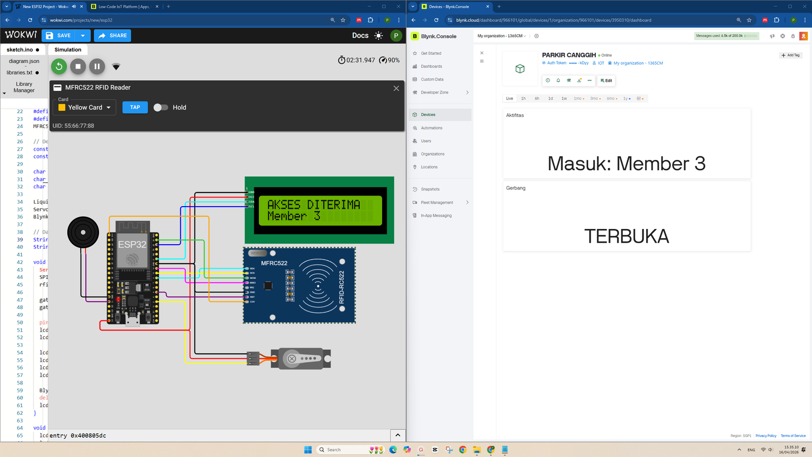Viewport: 812px width, 457px height.
Task: Select the 1w time range tab
Action: [564, 99]
